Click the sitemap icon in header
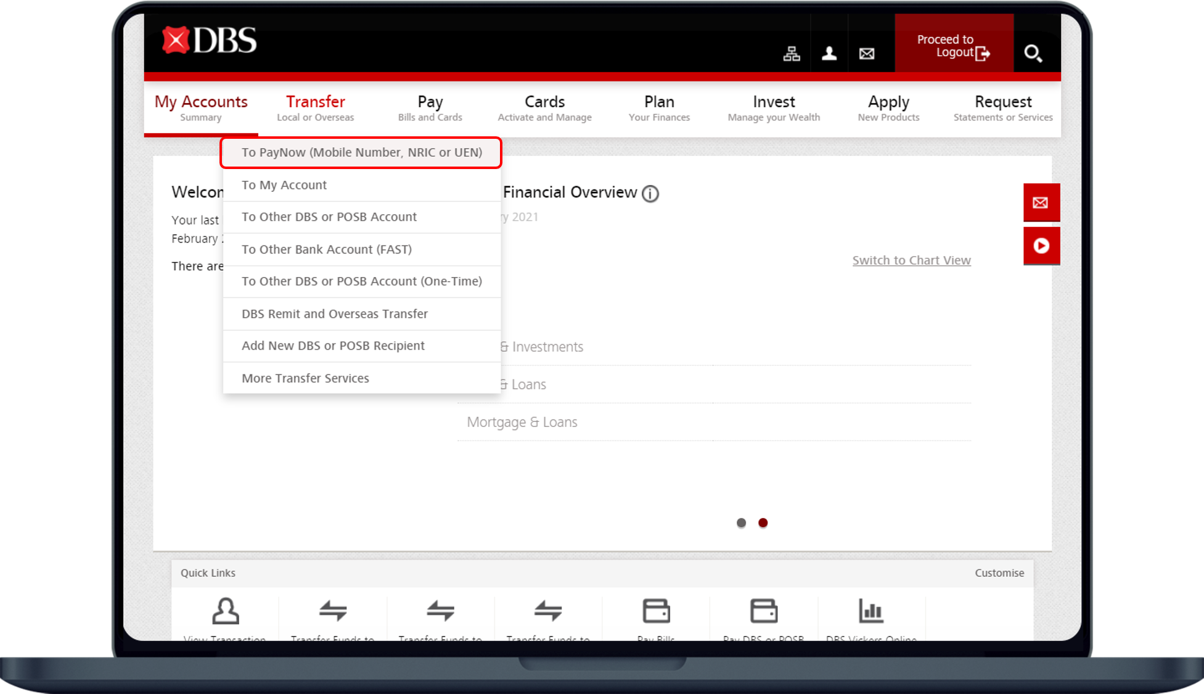The image size is (1204, 694). coord(792,54)
